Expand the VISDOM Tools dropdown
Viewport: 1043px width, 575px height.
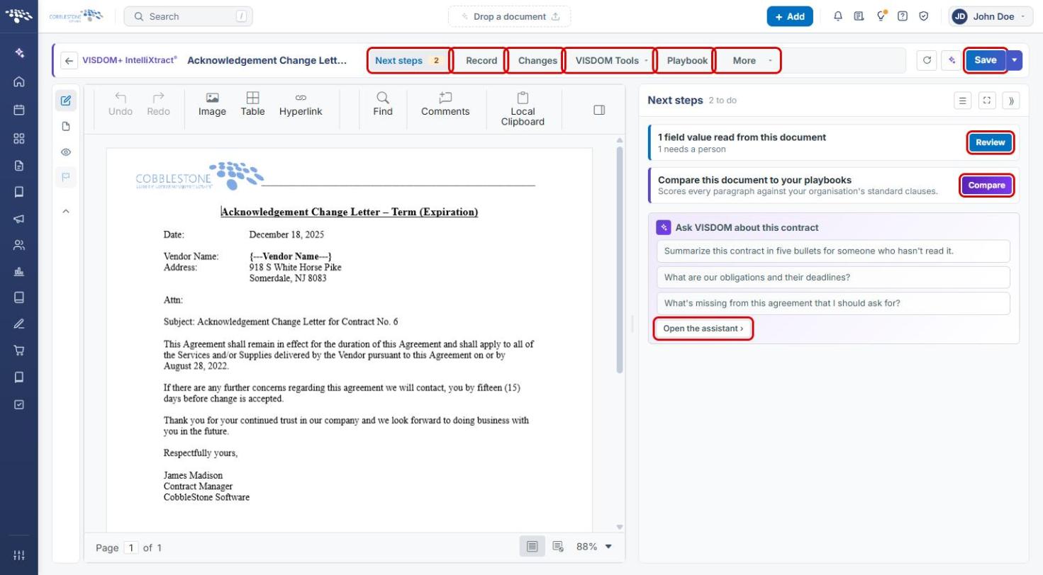point(611,60)
